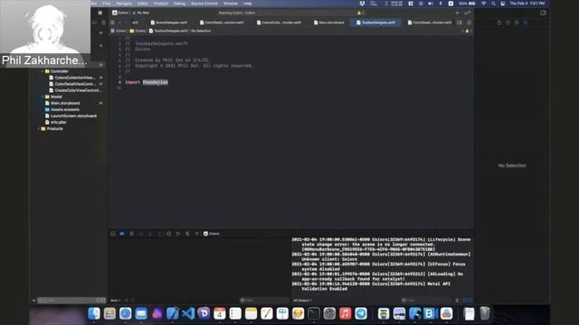Viewport: 579px width, 325px height.
Task: Open Safari from the Dock
Action: pos(125,313)
